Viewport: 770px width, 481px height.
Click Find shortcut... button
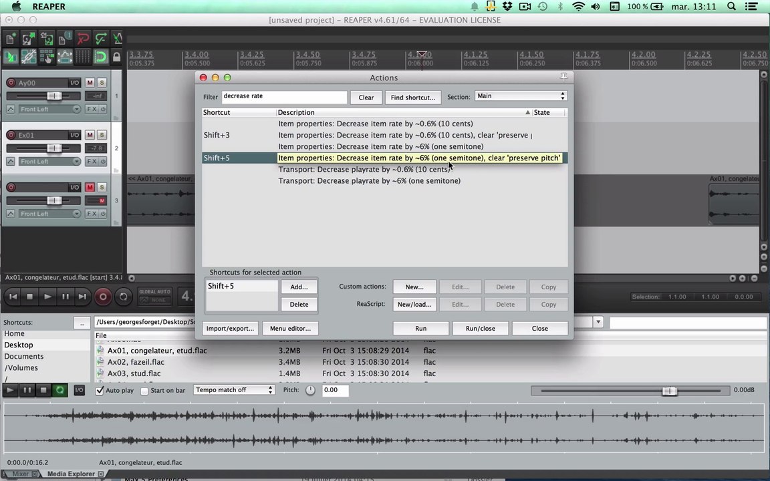(x=413, y=97)
